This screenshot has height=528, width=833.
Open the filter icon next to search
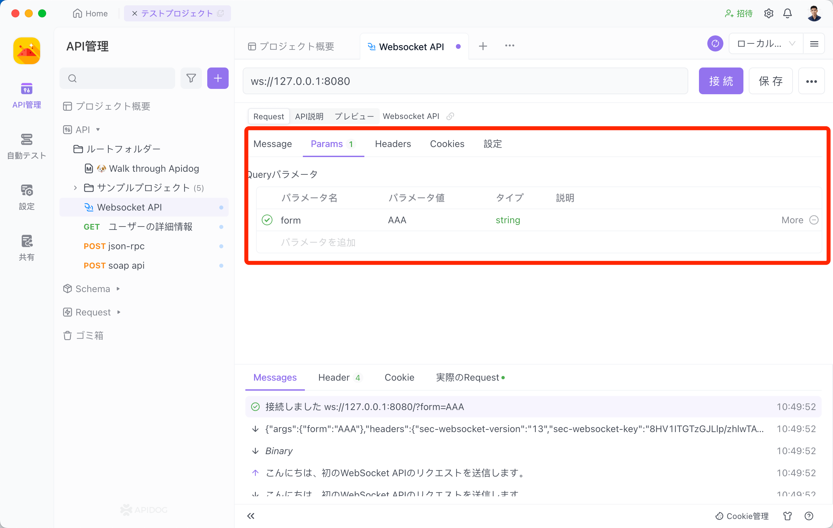(191, 78)
